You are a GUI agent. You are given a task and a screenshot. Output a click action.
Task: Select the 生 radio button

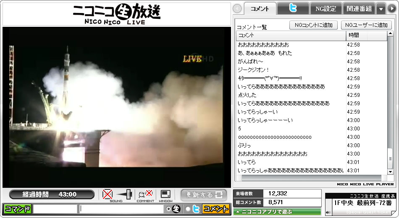tap(168, 209)
